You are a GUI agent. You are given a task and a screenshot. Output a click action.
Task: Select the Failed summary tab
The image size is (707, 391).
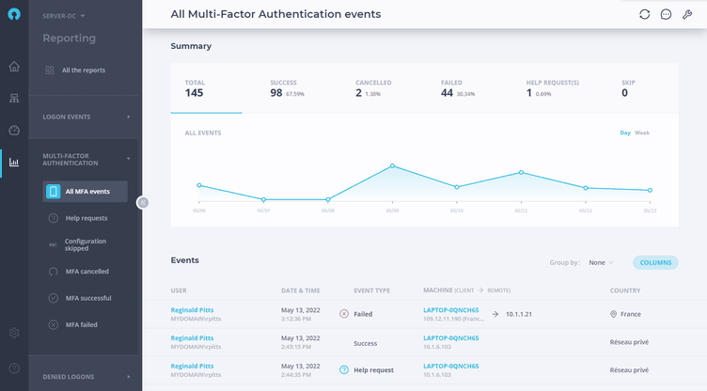[x=458, y=88]
